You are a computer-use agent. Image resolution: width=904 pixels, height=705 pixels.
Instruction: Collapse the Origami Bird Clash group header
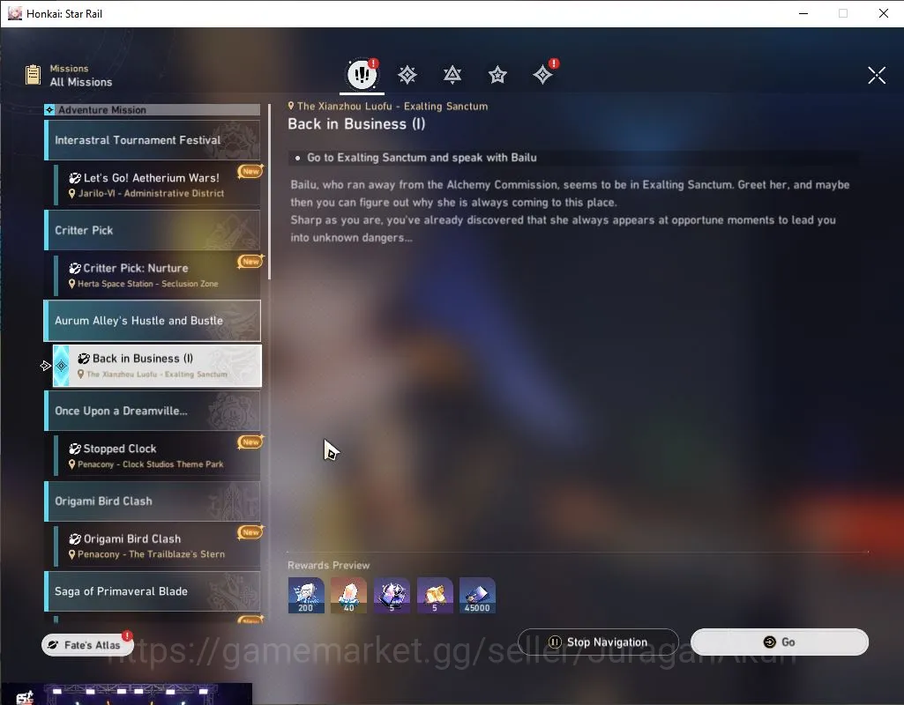tap(153, 501)
